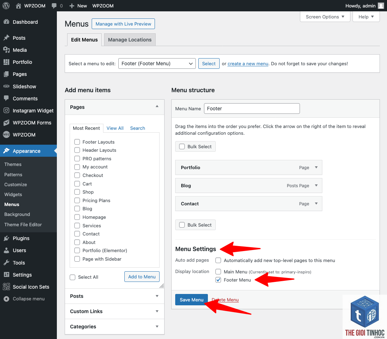Open the Patterns submenu item
The height and width of the screenshot is (339, 387).
[x=14, y=174]
